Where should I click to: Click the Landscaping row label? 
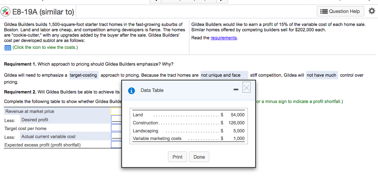click(146, 131)
